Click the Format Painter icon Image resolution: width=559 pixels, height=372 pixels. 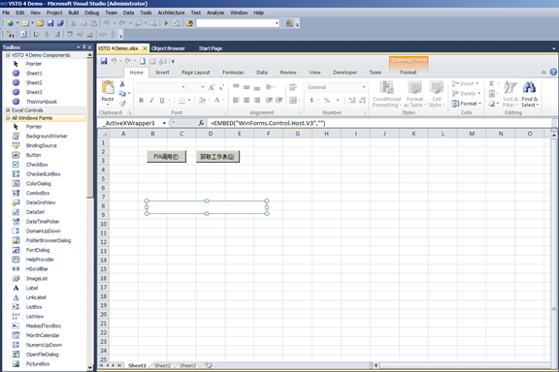pos(122,104)
